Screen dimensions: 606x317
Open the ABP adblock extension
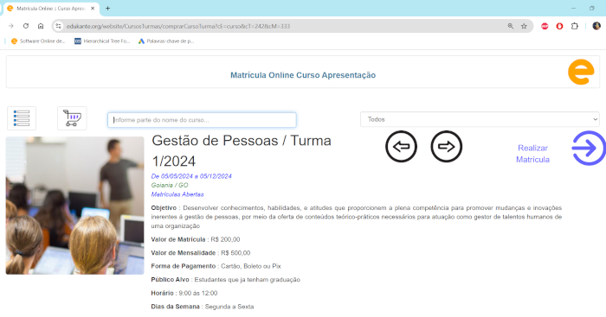pos(545,26)
